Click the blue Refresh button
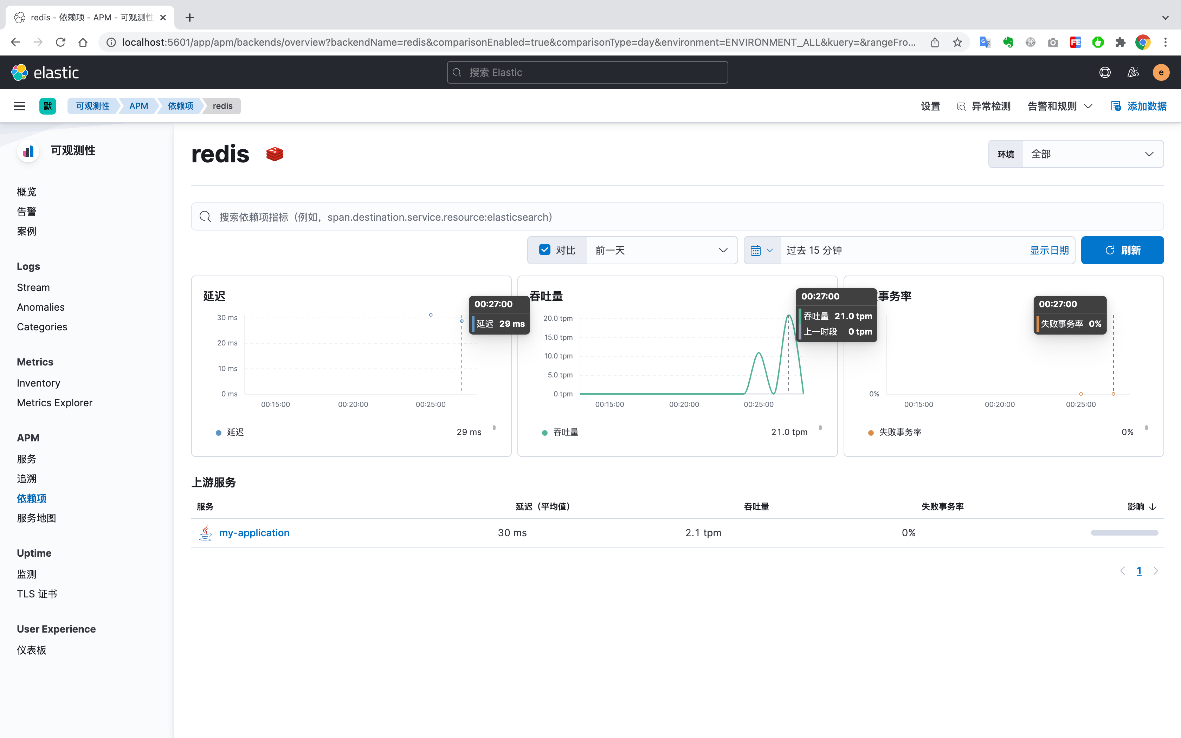 [1122, 250]
